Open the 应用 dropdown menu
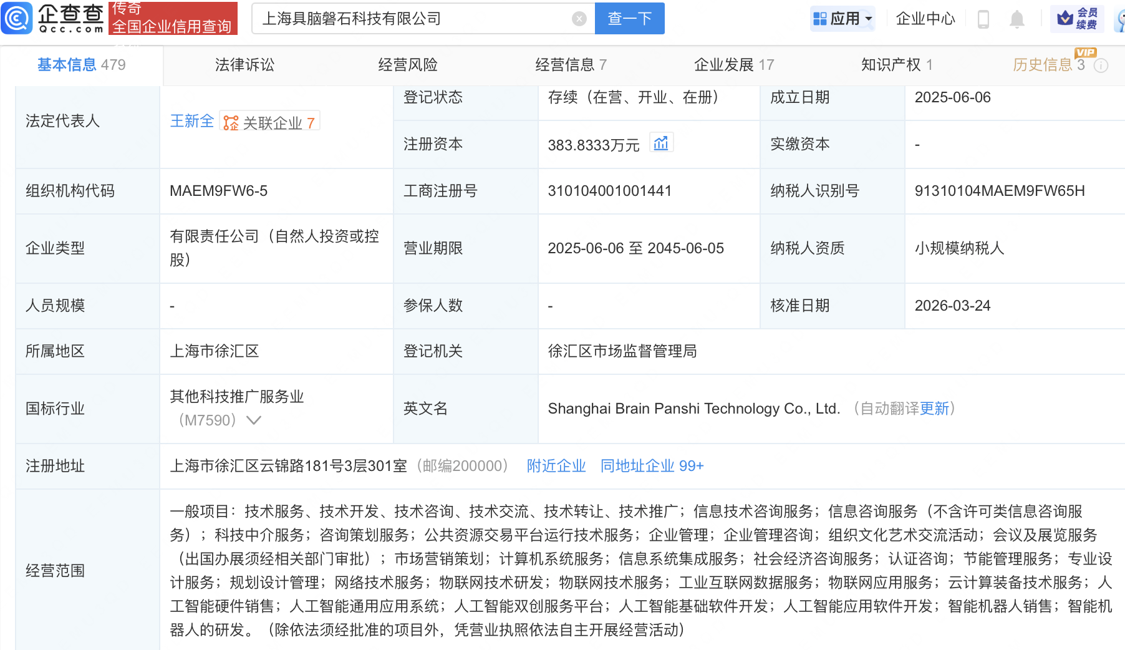Screen dimensions: 1125x650 843,19
